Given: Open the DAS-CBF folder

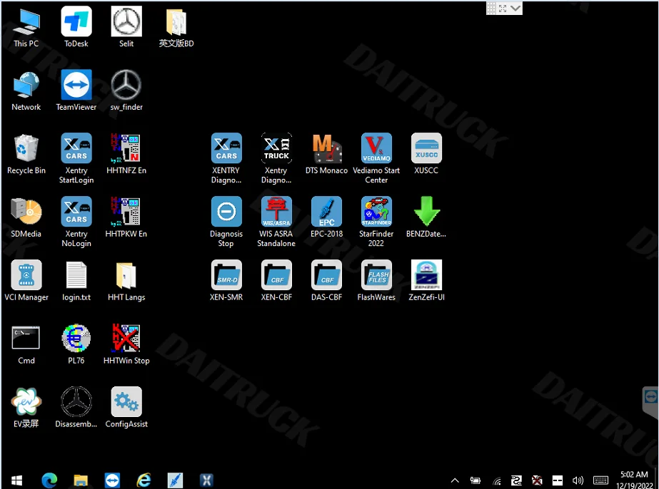Looking at the screenshot, I should tap(326, 280).
